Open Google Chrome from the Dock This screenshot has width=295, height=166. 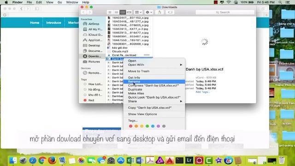tap(42, 160)
